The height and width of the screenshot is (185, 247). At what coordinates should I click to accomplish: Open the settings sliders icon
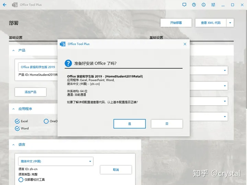pyautogui.click(x=213, y=5)
